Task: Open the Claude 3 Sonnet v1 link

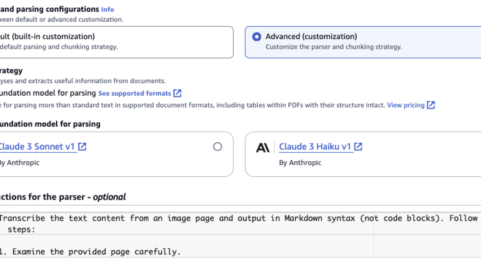Action: click(37, 147)
